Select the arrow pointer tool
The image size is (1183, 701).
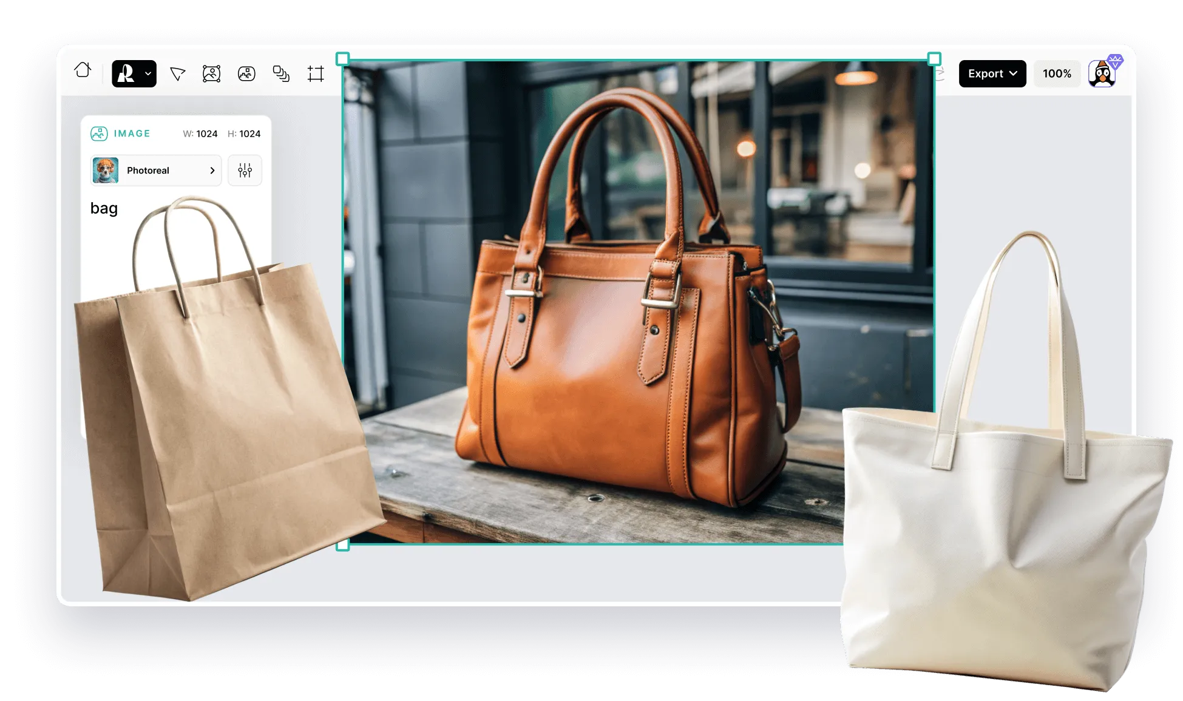click(x=177, y=74)
